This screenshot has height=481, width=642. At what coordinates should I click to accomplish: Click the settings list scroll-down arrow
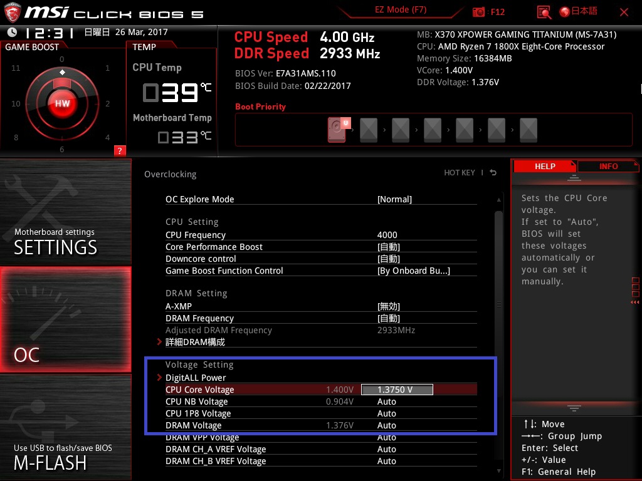[498, 471]
